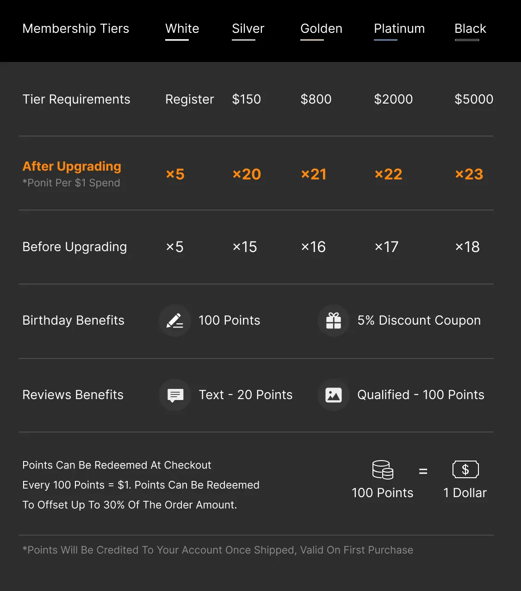
Task: Click the Qualified - 100 Points label
Action: pos(421,395)
